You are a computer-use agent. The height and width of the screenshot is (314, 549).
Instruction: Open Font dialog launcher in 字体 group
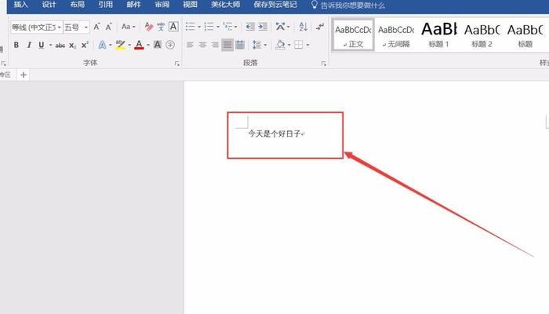177,64
